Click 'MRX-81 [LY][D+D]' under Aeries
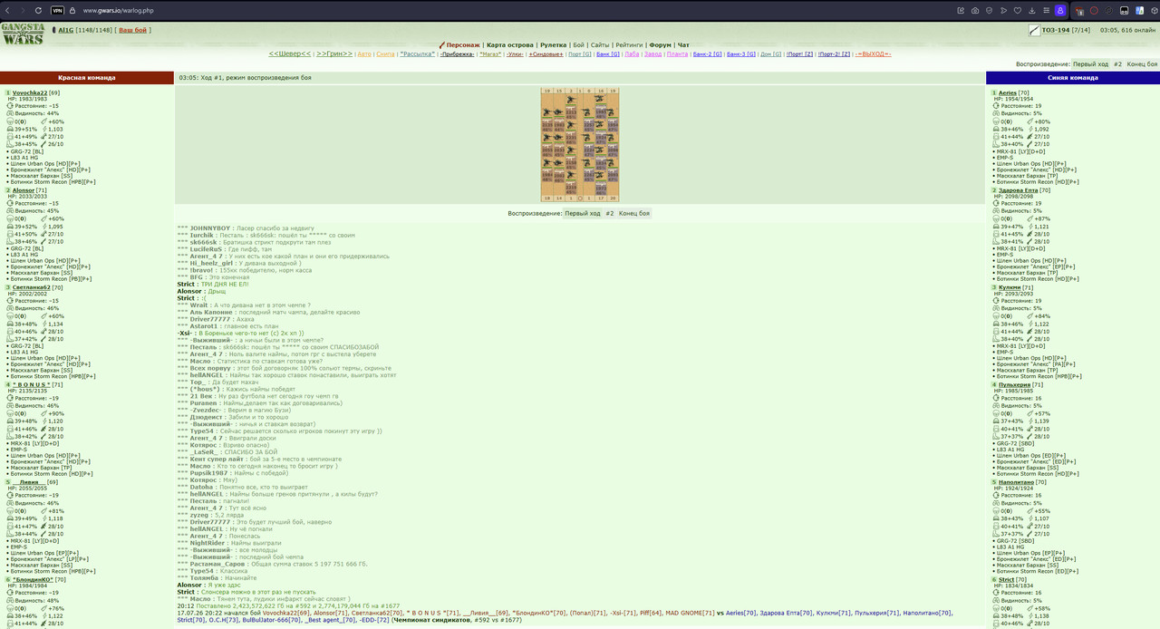This screenshot has height=629, width=1160. 1020,151
